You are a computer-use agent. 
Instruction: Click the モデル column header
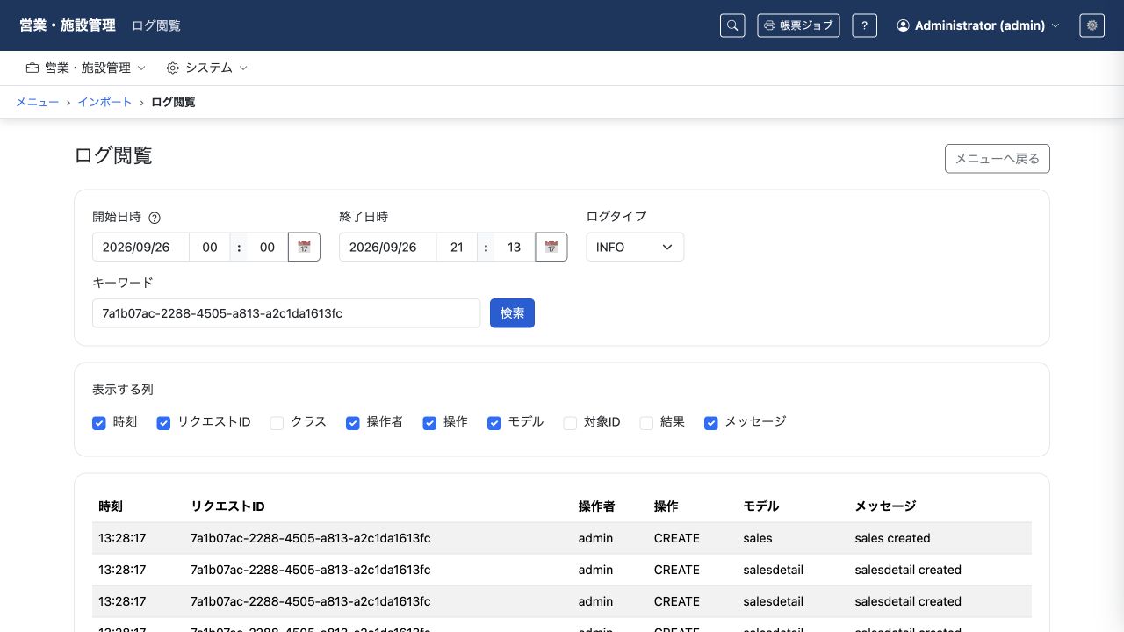[761, 506]
